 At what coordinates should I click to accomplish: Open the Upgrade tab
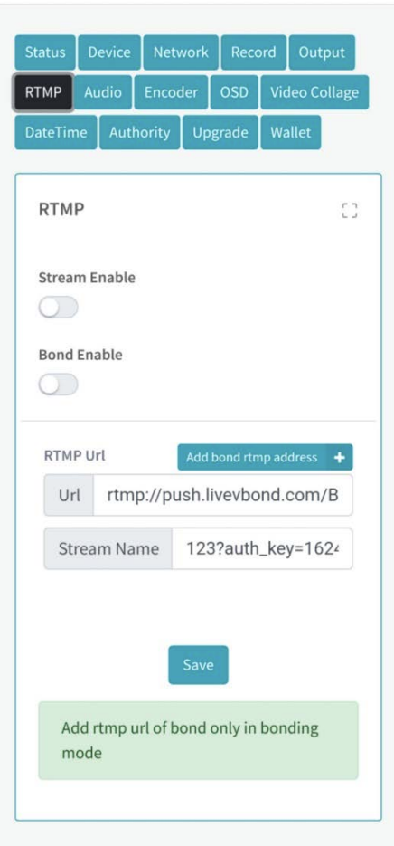coord(220,132)
